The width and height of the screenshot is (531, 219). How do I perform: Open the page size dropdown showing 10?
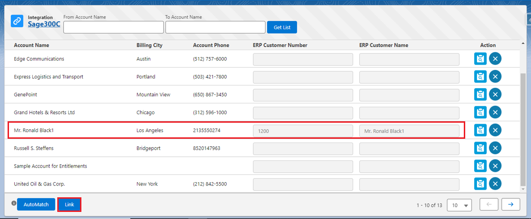coord(459,205)
